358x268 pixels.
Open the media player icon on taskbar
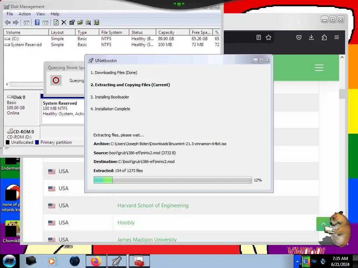click(x=52, y=261)
